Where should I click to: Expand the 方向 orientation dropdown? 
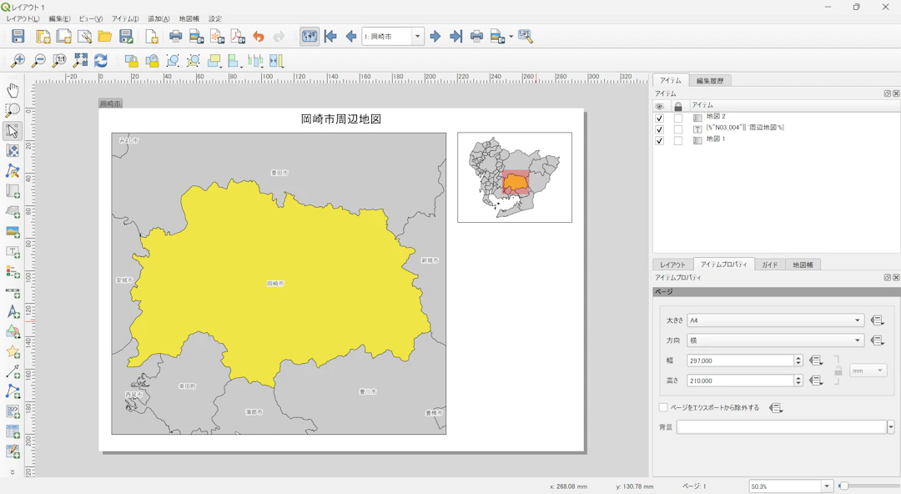(x=775, y=340)
